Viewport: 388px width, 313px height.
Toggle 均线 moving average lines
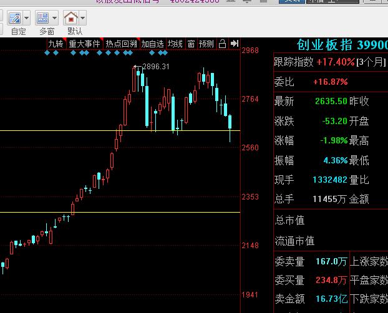coord(175,44)
